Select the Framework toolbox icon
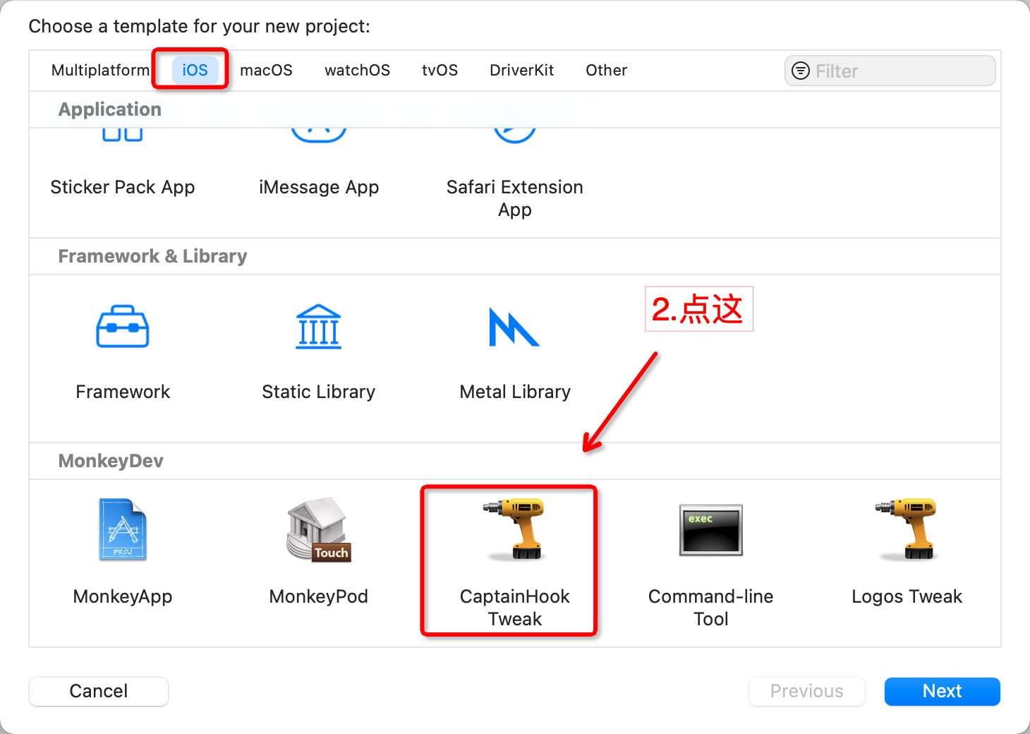Image resolution: width=1030 pixels, height=734 pixels. click(122, 327)
